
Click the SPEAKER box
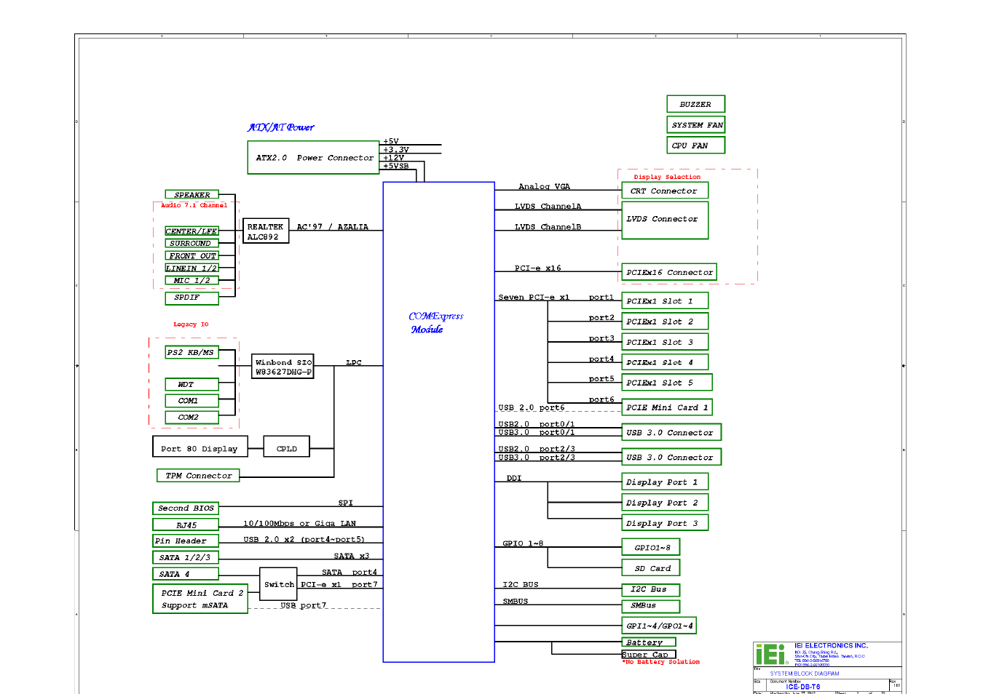coord(192,195)
